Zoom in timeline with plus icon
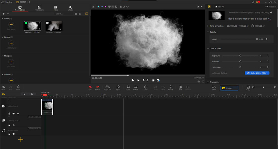278x149 pixels. [x=275, y=87]
